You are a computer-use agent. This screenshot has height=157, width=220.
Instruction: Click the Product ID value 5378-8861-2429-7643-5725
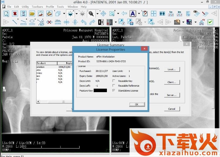click(x=111, y=61)
